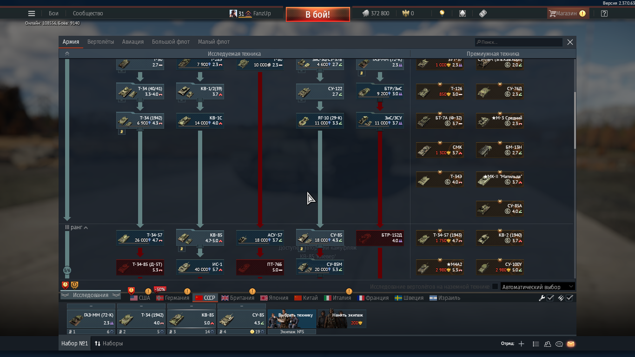This screenshot has width=635, height=357.
Task: Select the Япония nation tab
Action: pos(274,298)
